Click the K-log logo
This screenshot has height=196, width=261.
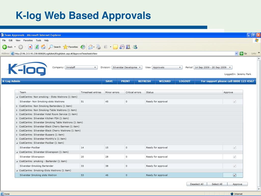click(28, 69)
